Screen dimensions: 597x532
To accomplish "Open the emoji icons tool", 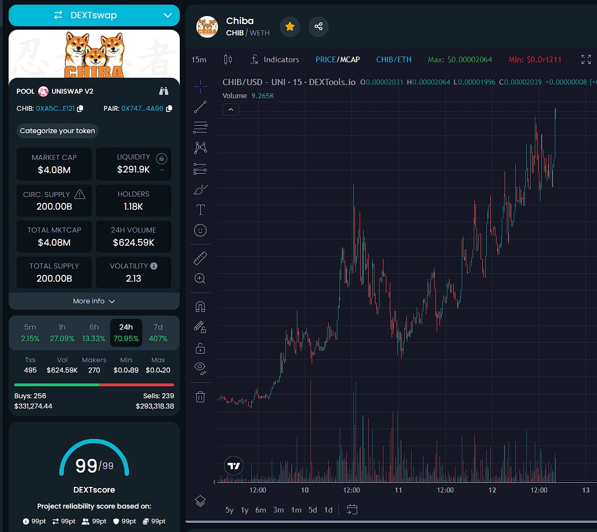I will click(200, 230).
